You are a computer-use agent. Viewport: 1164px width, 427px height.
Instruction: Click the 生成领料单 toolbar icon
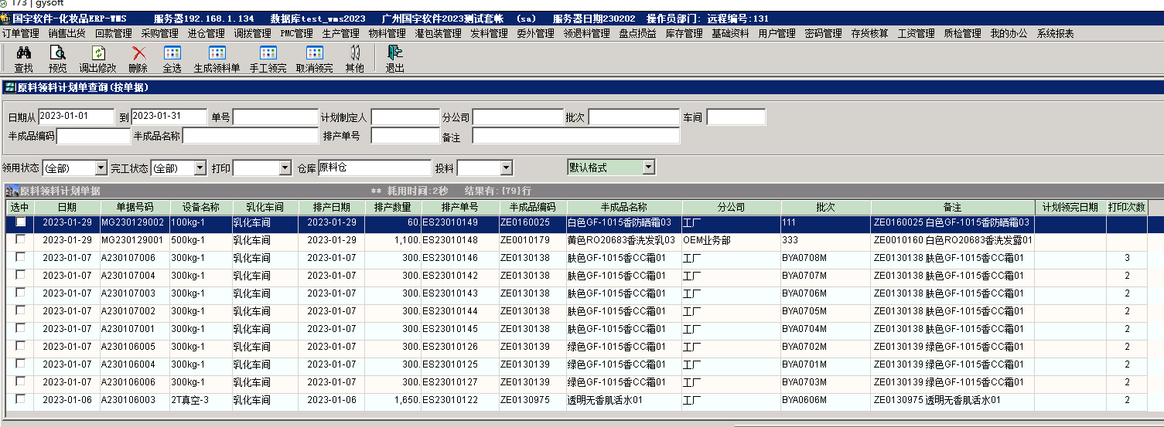pyautogui.click(x=217, y=53)
